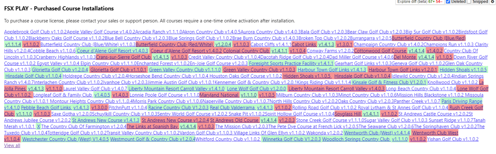Uncheck the Deleted checkbox

click(448, 2)
